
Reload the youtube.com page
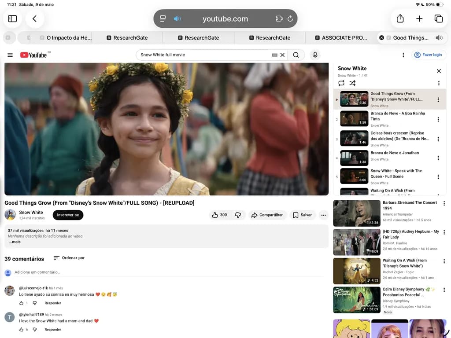click(x=290, y=18)
